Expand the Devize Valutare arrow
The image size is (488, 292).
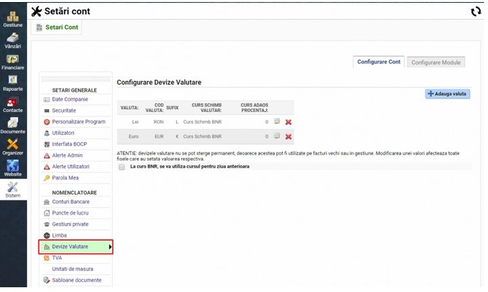[110, 247]
